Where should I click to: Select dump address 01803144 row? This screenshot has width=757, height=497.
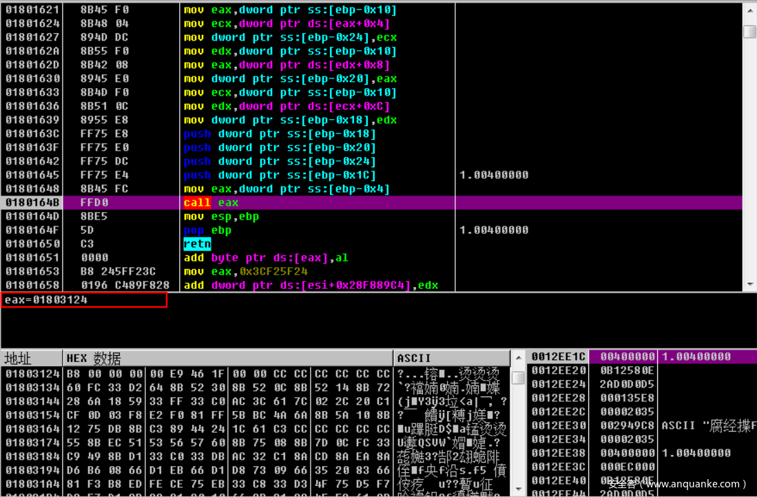coord(33,401)
